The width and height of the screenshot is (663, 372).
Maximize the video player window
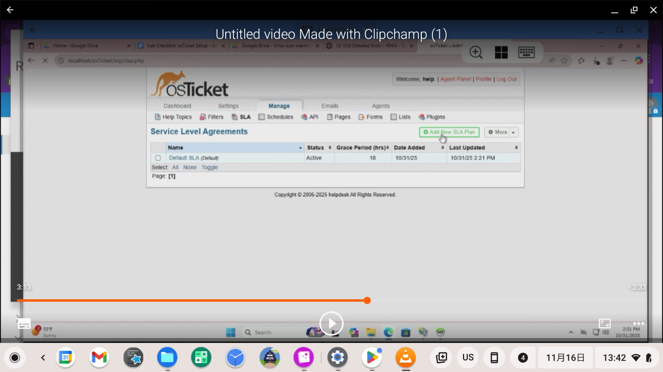634,10
